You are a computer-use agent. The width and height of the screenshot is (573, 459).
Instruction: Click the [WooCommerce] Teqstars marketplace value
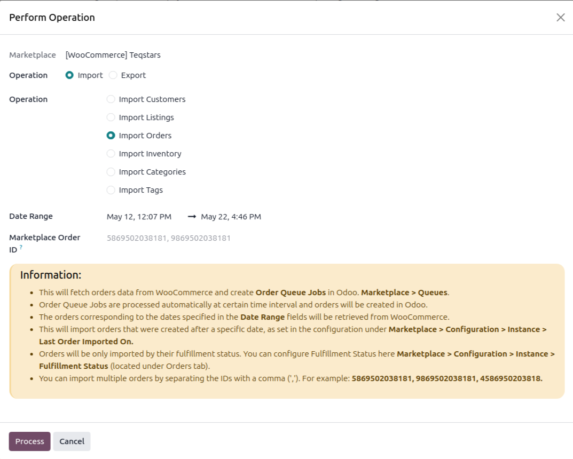tap(113, 55)
